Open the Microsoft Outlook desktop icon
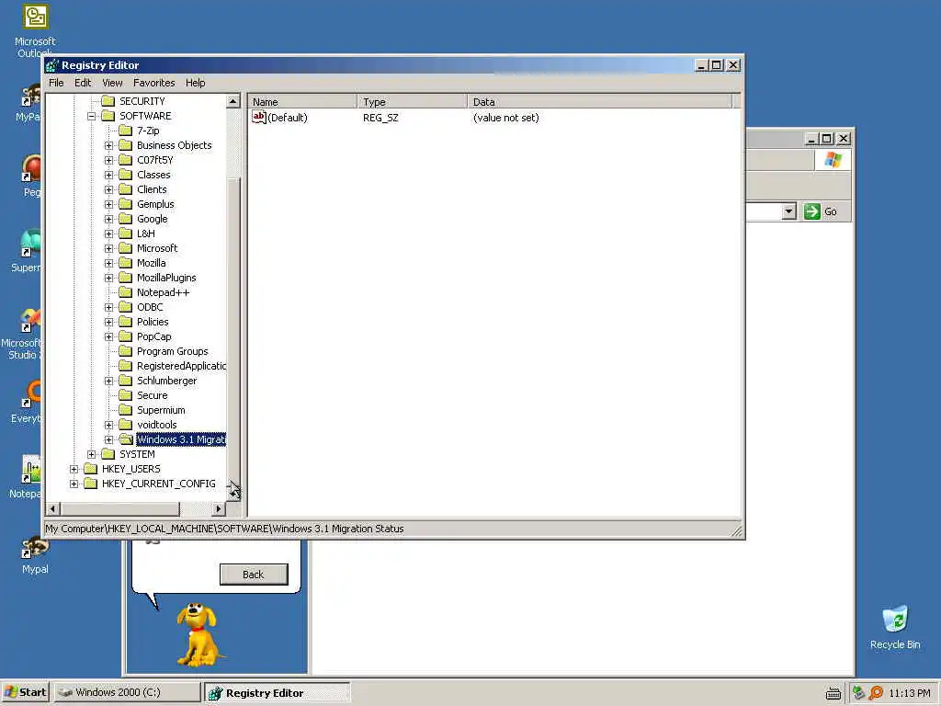Image resolution: width=941 pixels, height=706 pixels. click(x=35, y=30)
